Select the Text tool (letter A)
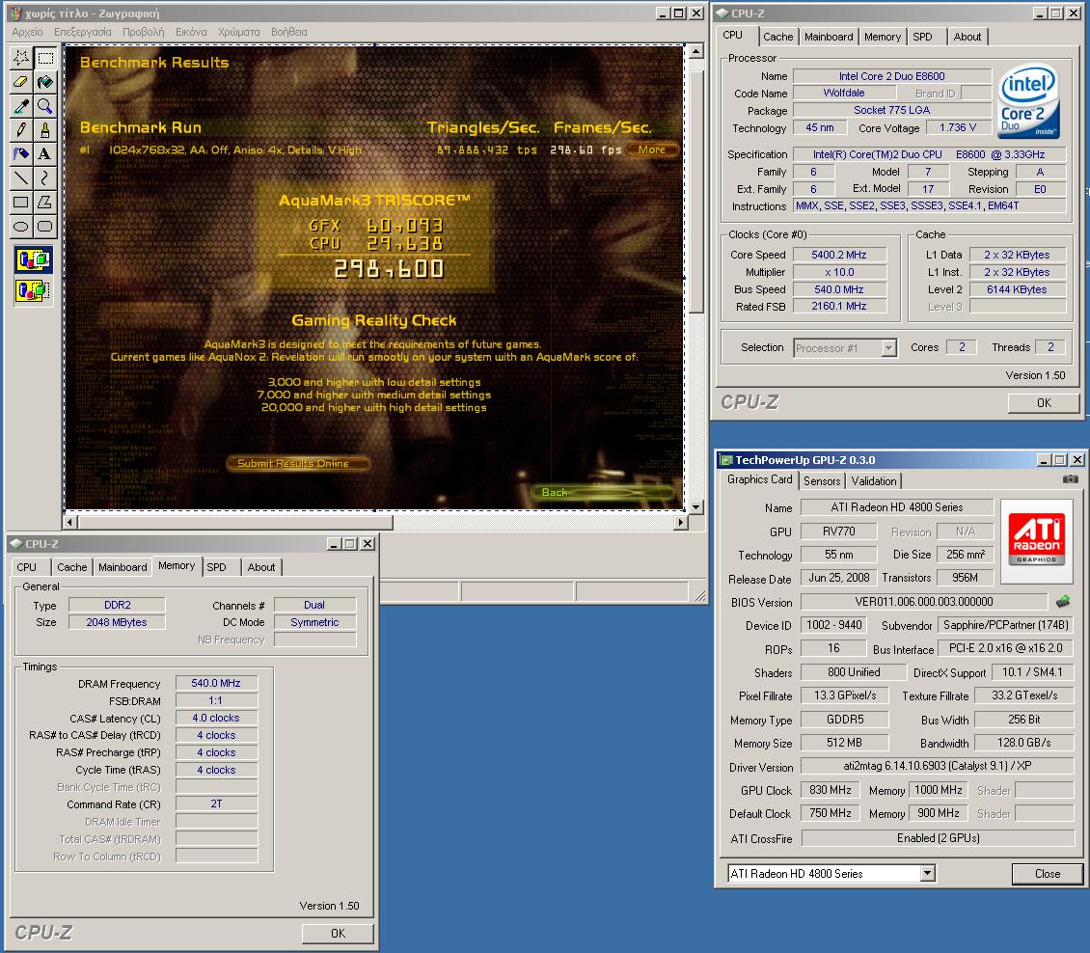This screenshot has width=1090, height=953. click(45, 153)
